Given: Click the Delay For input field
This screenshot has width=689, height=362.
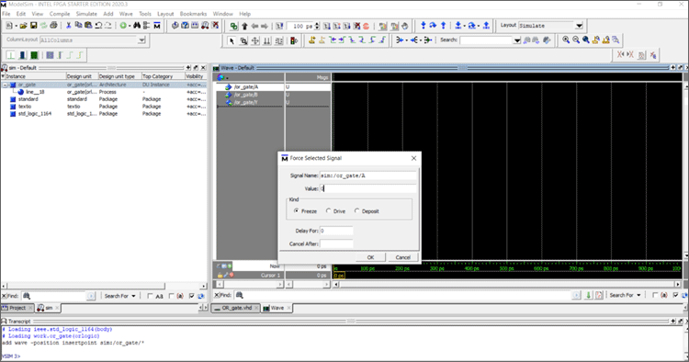Looking at the screenshot, I should pos(336,231).
